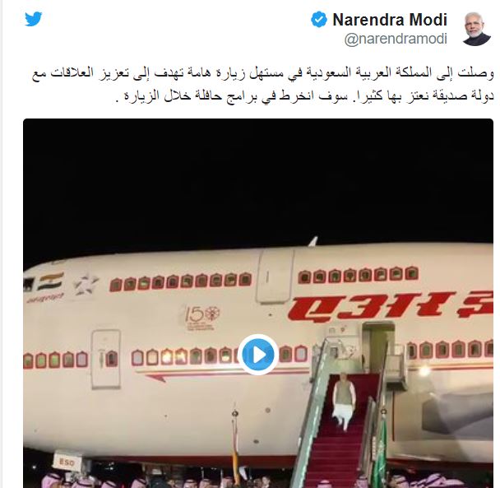The height and width of the screenshot is (488, 500).
Task: Click the @narendramodi handle
Action: 396,39
